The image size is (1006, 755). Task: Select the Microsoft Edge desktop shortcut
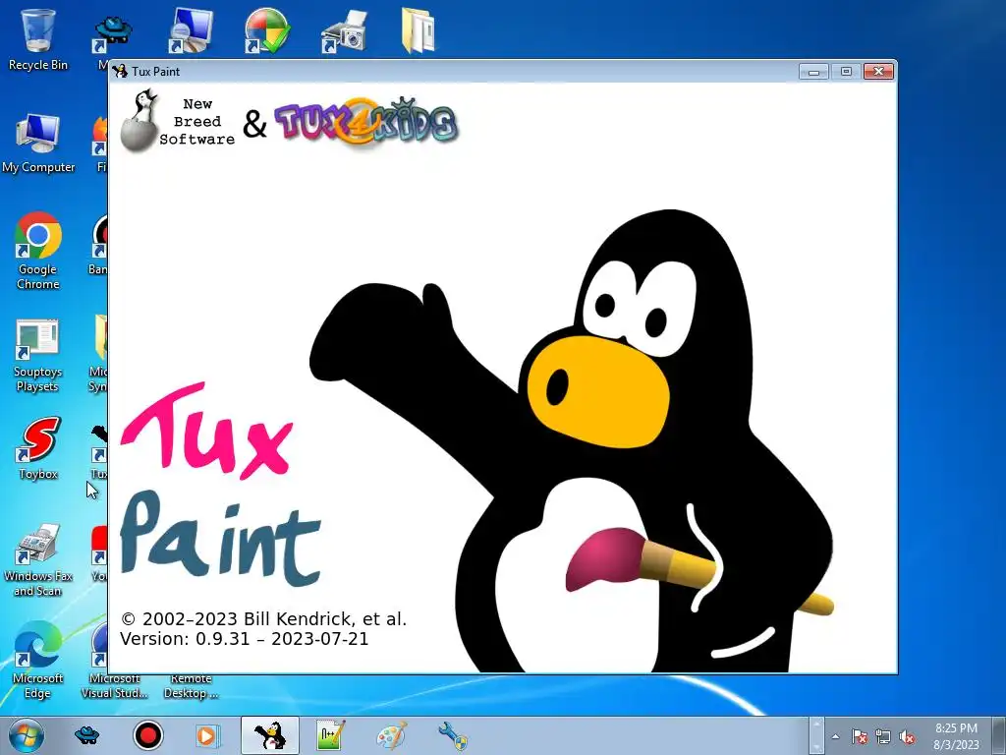38,660
